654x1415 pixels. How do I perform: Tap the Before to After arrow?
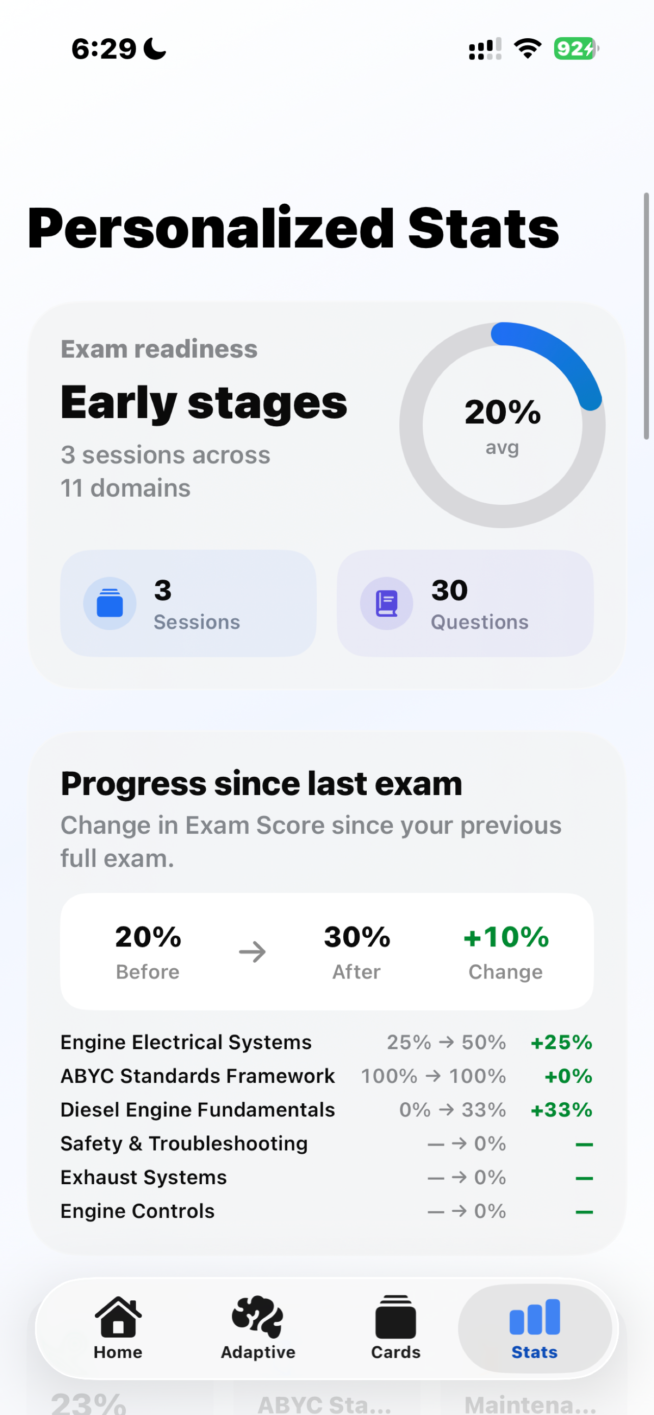point(252,951)
